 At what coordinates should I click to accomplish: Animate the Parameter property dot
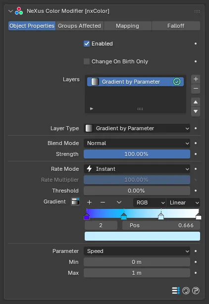196,251
